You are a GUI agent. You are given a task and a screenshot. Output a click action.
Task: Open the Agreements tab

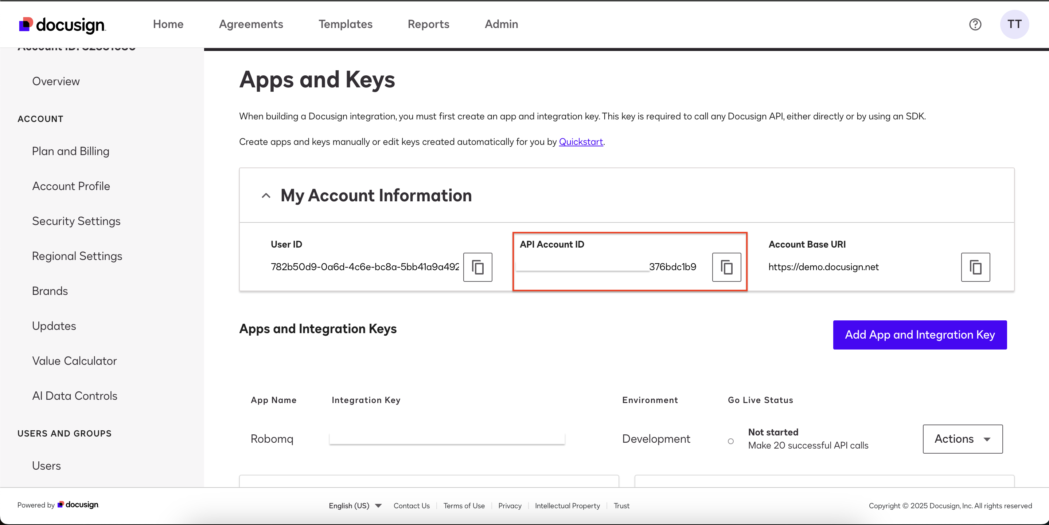click(x=251, y=24)
